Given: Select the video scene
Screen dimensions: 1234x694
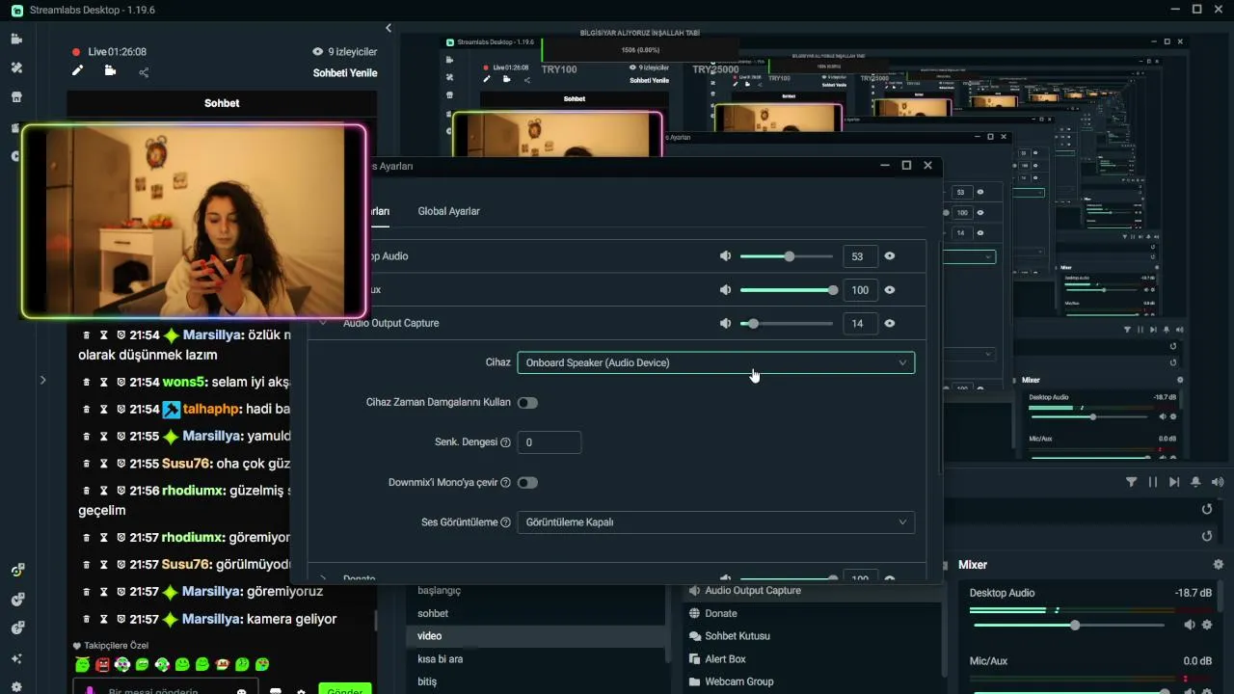Looking at the screenshot, I should point(536,636).
